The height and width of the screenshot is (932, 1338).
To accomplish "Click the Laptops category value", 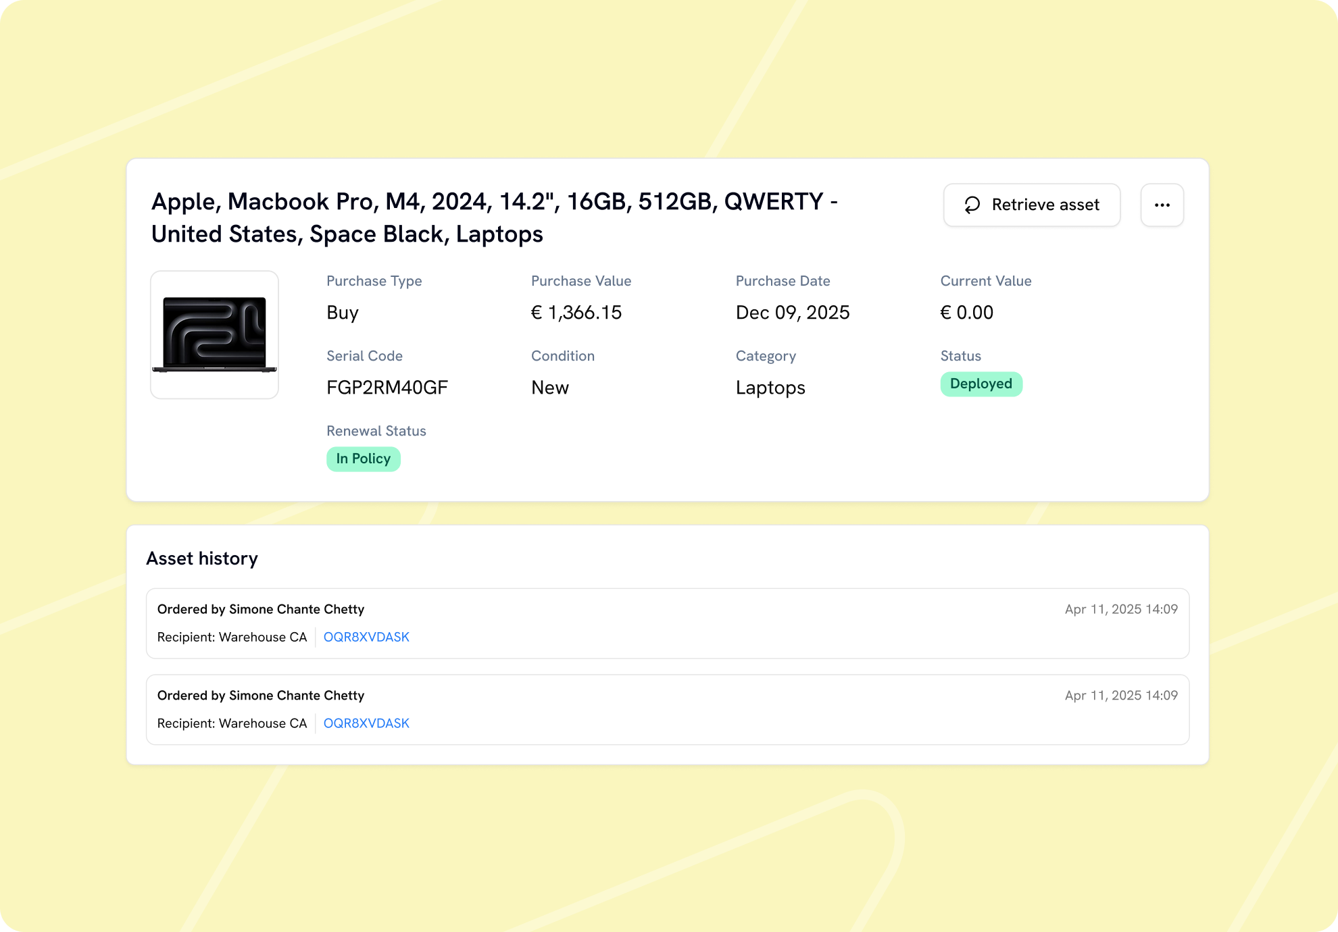I will point(770,388).
